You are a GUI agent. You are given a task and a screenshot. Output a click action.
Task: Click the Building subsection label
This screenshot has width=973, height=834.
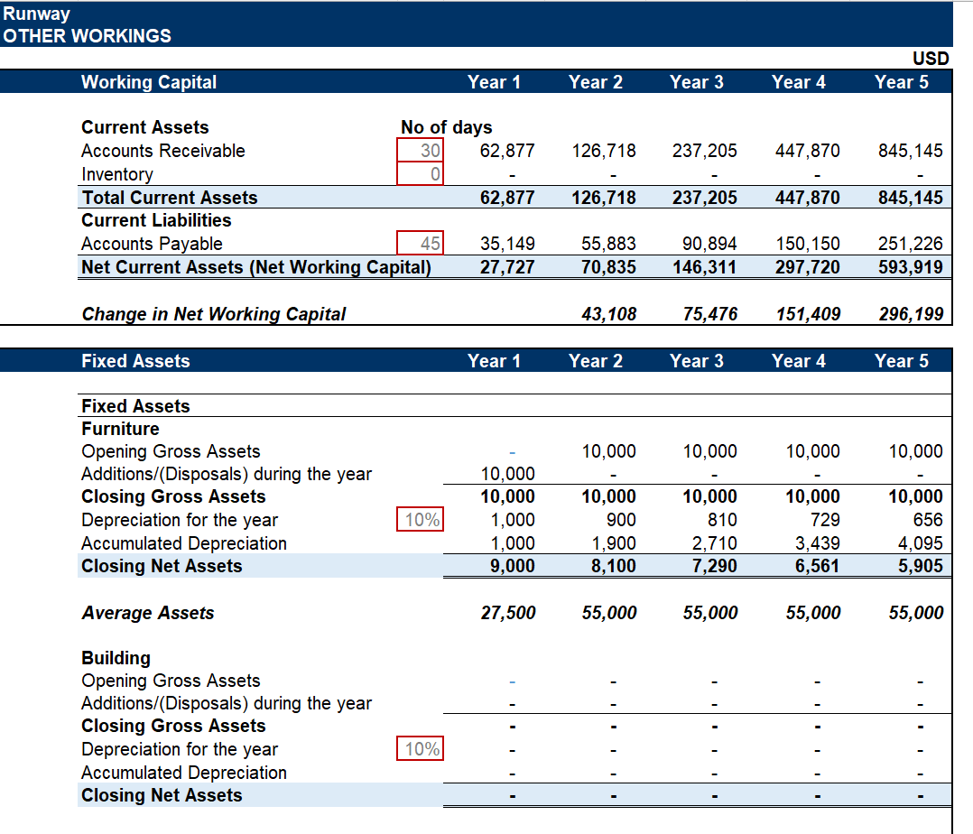[x=116, y=658]
